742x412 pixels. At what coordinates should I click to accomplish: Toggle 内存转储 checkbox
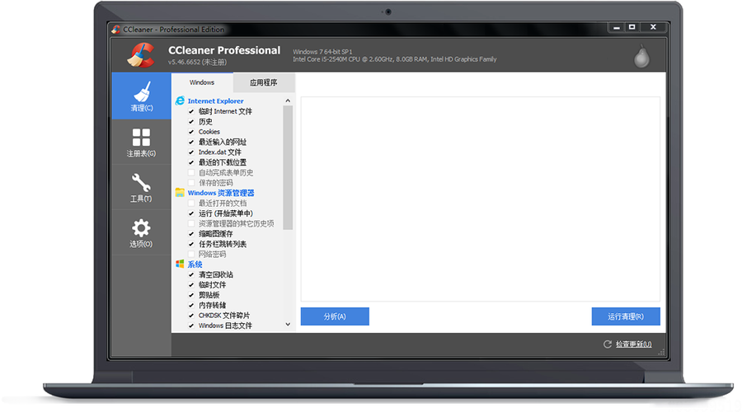pyautogui.click(x=191, y=305)
